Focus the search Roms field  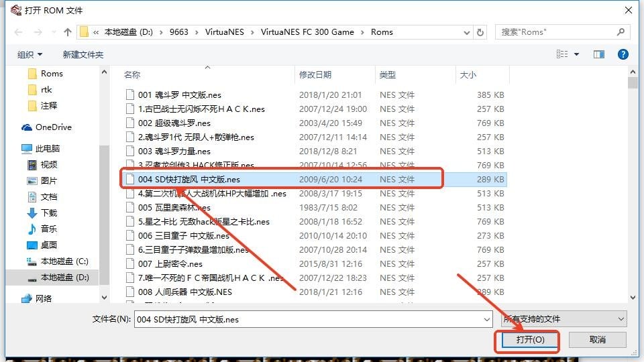point(562,32)
